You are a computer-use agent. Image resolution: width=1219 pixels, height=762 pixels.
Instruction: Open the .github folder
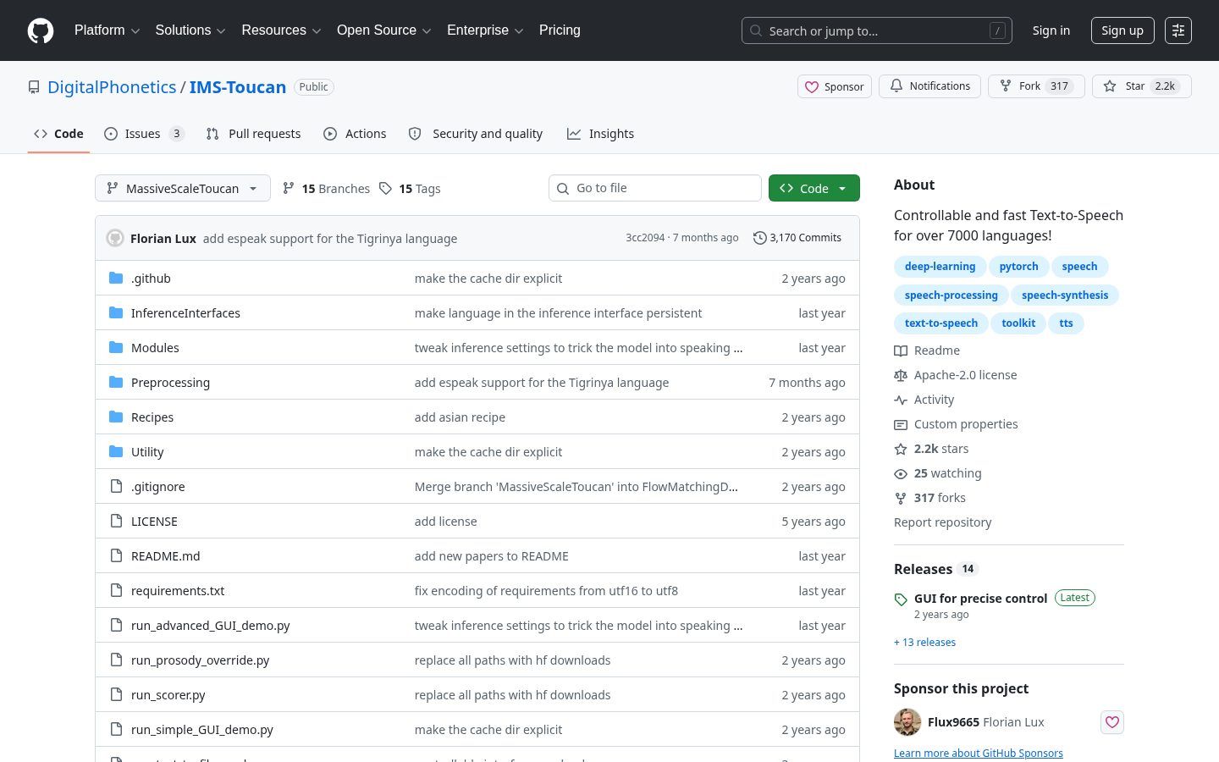151,278
